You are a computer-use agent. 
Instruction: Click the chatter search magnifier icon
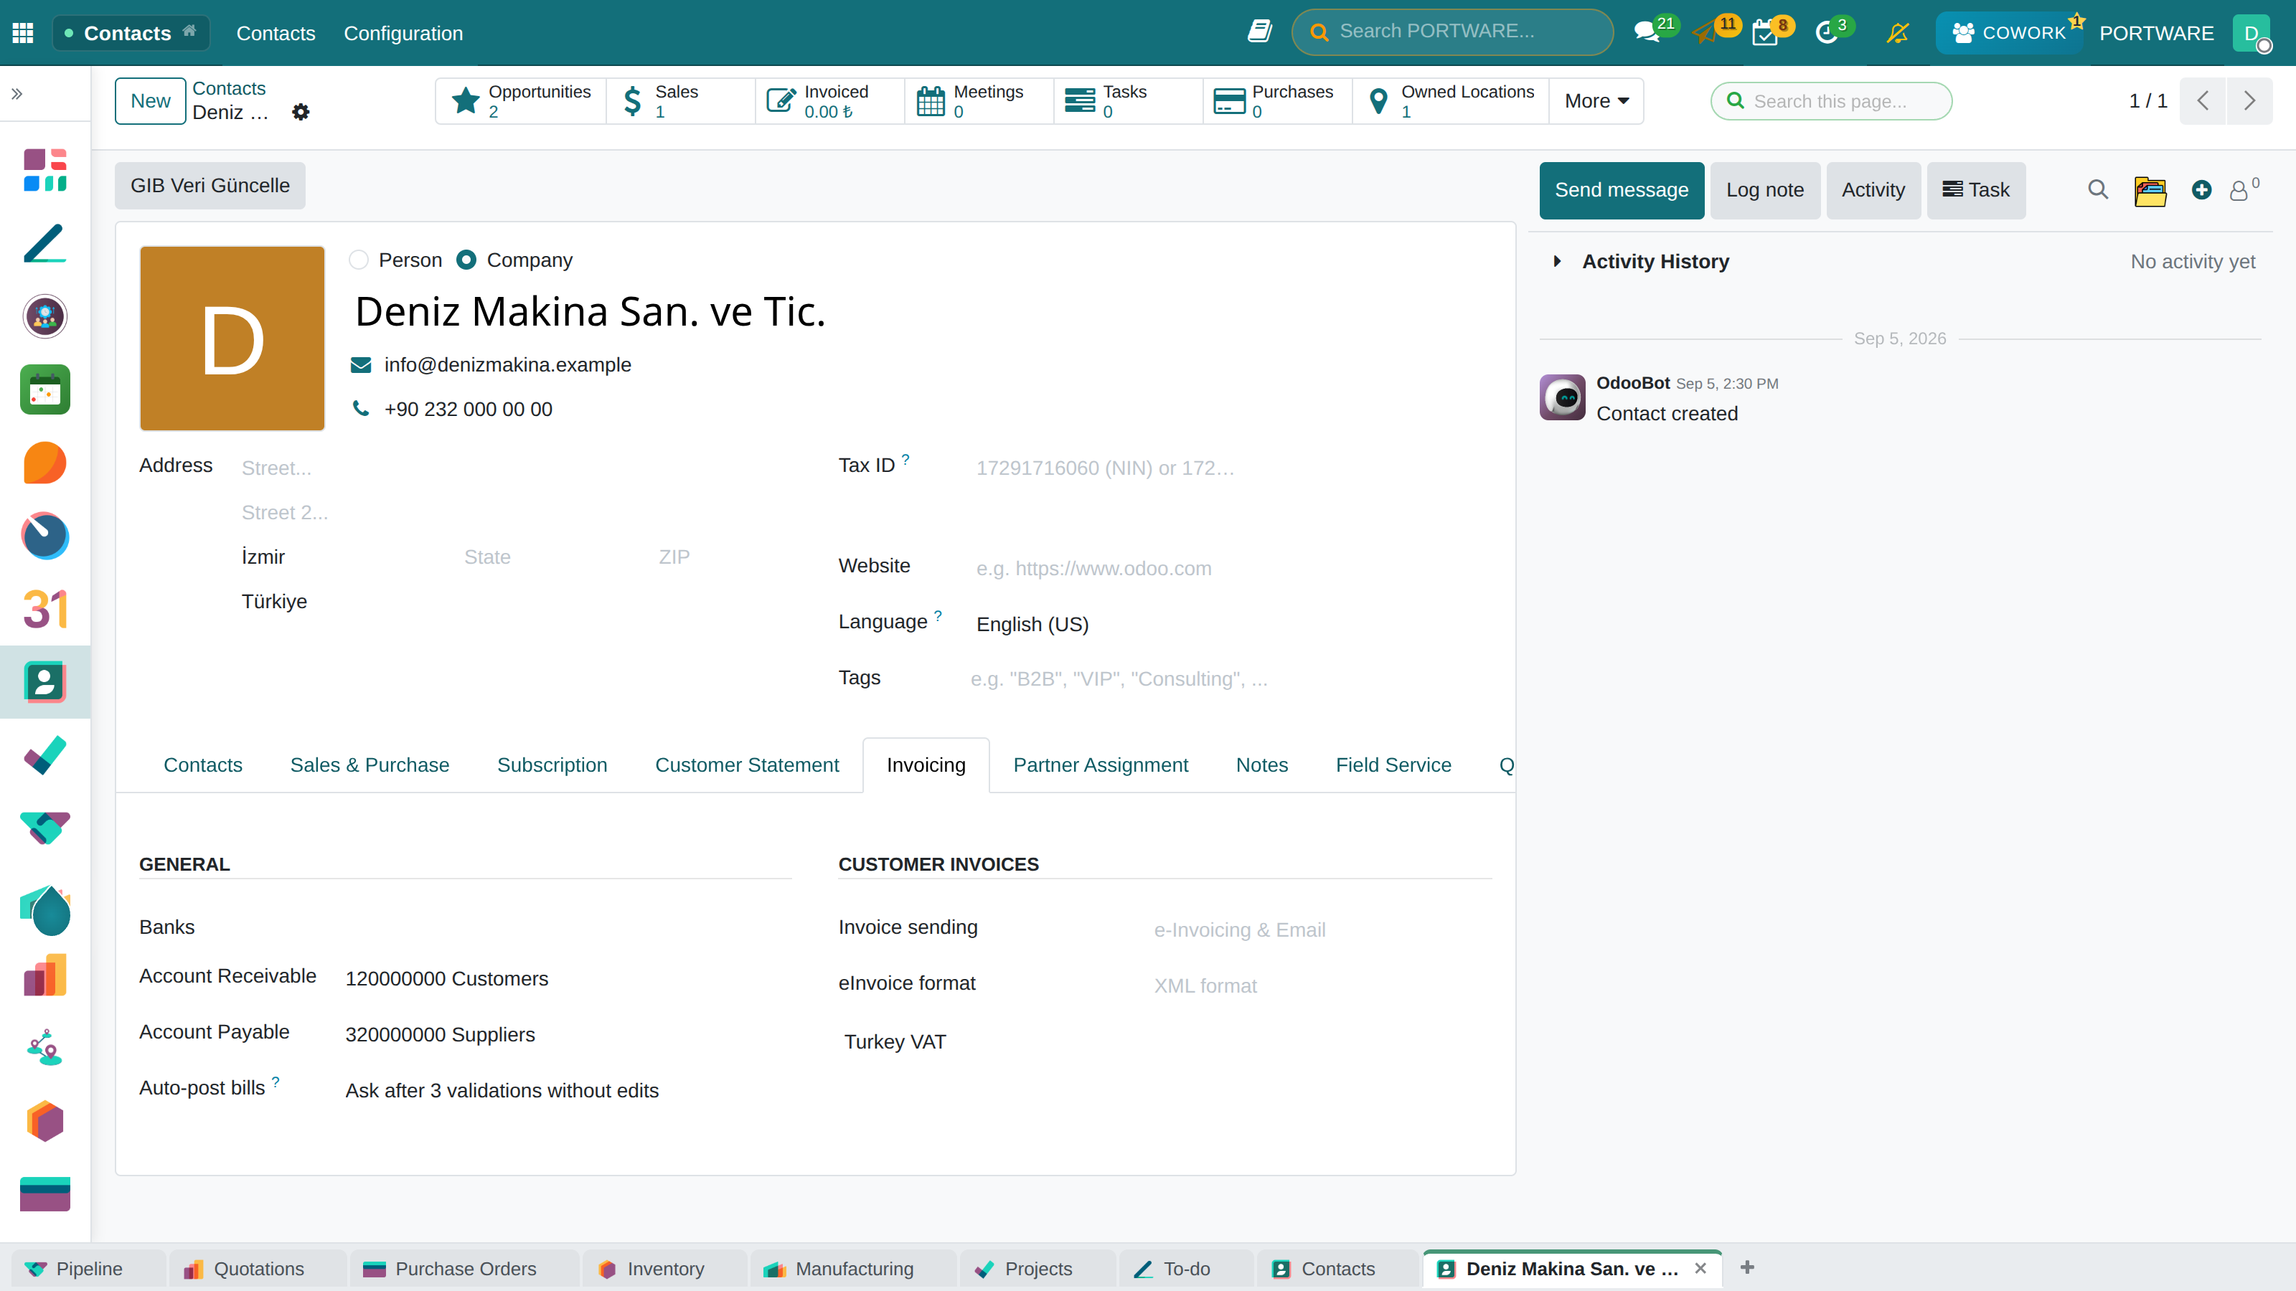click(x=2097, y=190)
